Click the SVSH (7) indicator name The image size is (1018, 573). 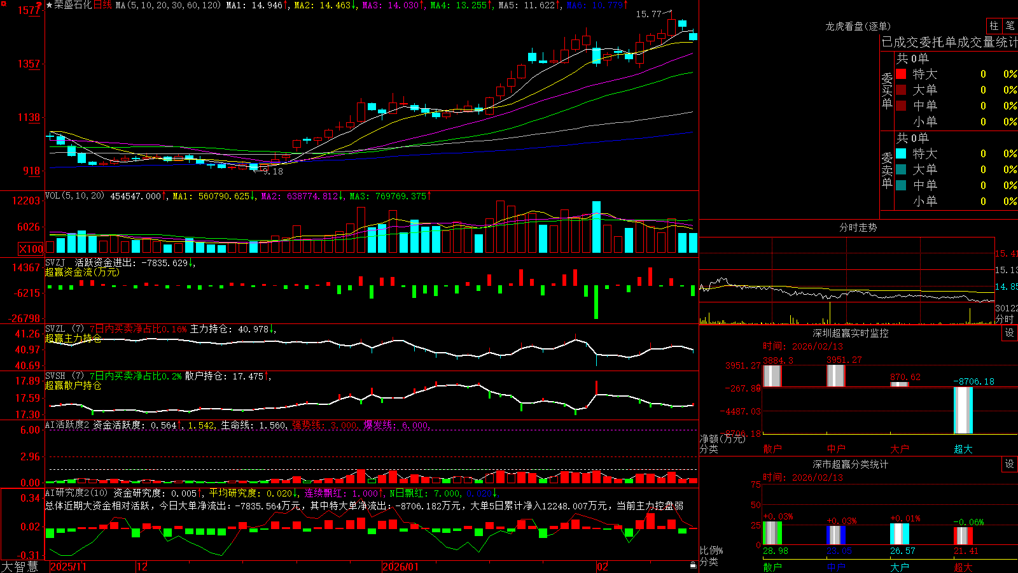point(64,376)
